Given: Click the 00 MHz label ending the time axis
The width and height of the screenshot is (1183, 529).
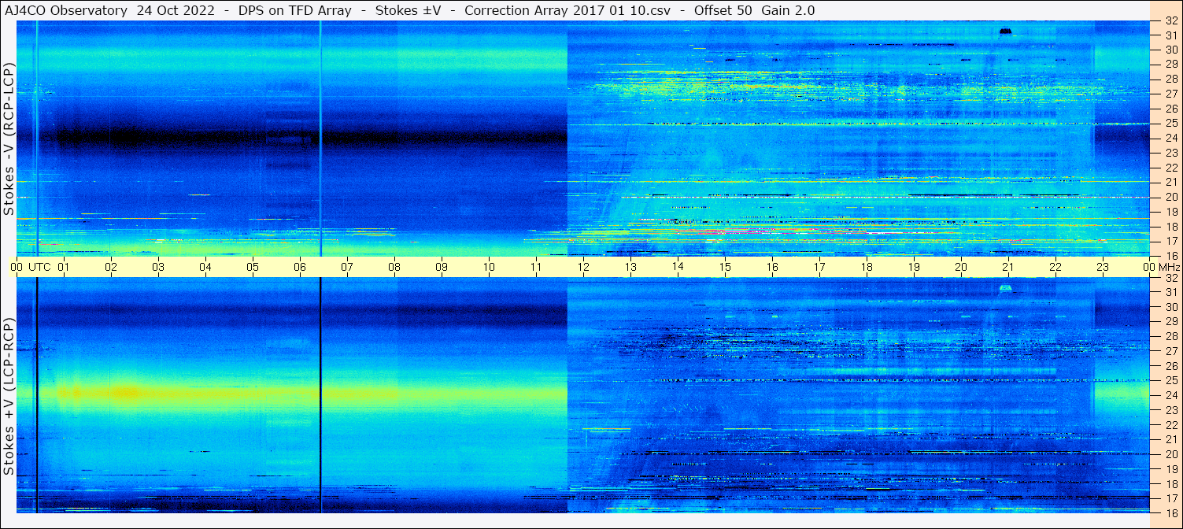Looking at the screenshot, I should [x=1160, y=267].
